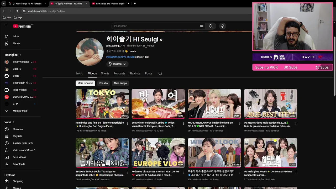Click browser back arrow
336x189 pixels.
pos(4,11)
